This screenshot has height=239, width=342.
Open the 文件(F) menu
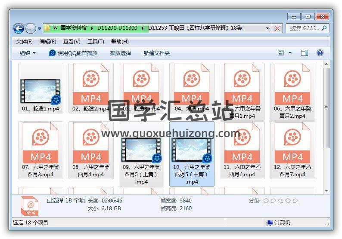25,42
